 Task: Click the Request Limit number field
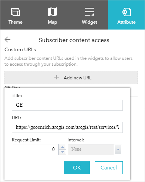pyautogui.click(x=35, y=150)
